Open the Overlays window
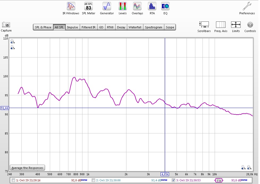Image resolution: width=260 pixels, height=184 pixels. tap(137, 8)
